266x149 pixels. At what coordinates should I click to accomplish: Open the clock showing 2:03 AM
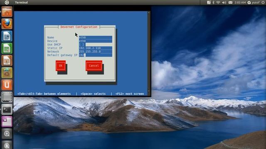point(240,2)
